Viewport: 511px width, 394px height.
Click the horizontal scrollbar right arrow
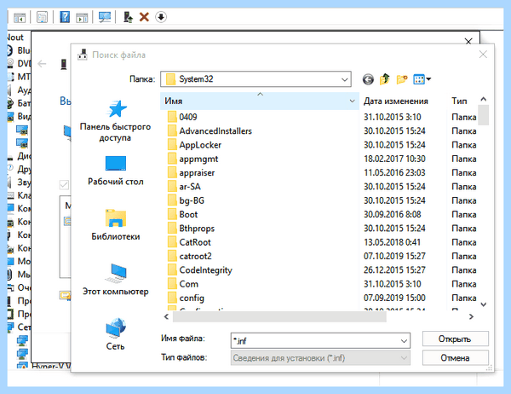471,316
